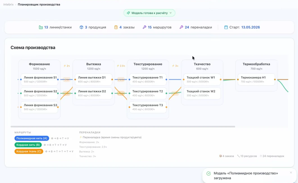Click the Термообработка stage header
Image resolution: width=298 pixels, height=183 pixels.
pyautogui.click(x=256, y=64)
